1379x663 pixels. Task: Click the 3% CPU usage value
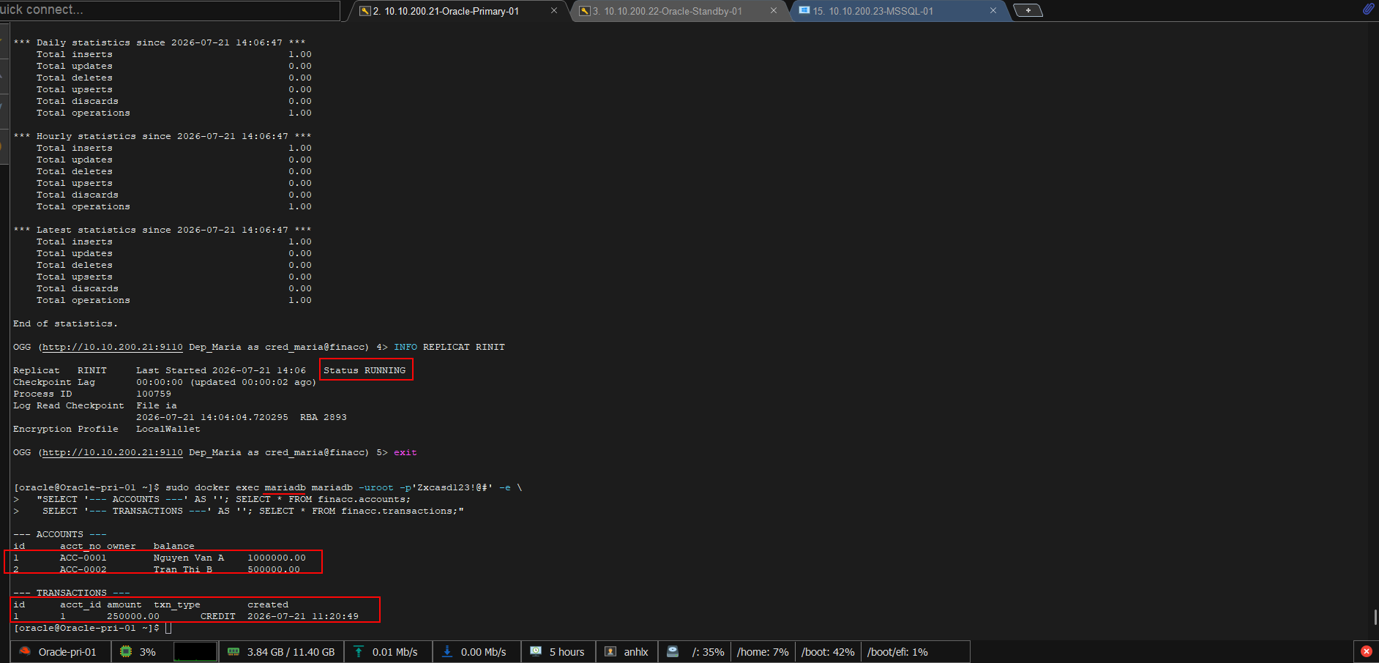pos(148,652)
